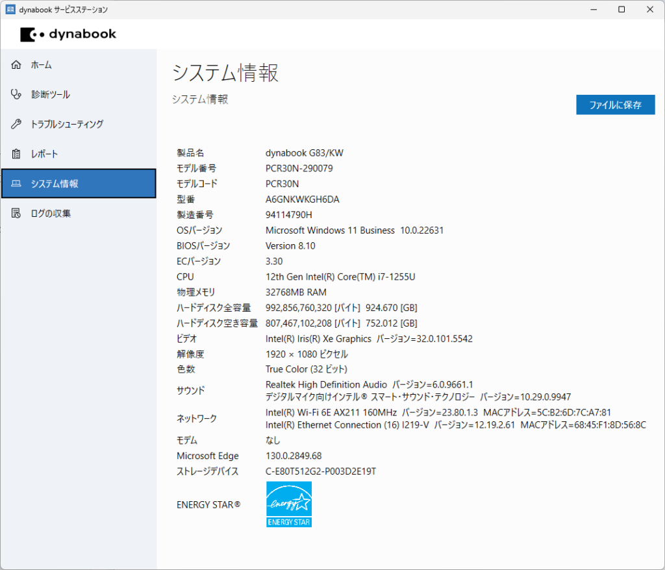Close the dynabook service station window
This screenshot has width=665, height=570.
point(649,9)
